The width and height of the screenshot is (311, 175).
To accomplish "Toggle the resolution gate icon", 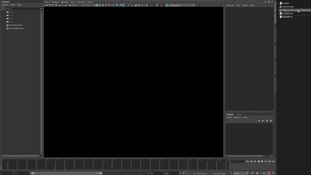I will [x=76, y=5].
